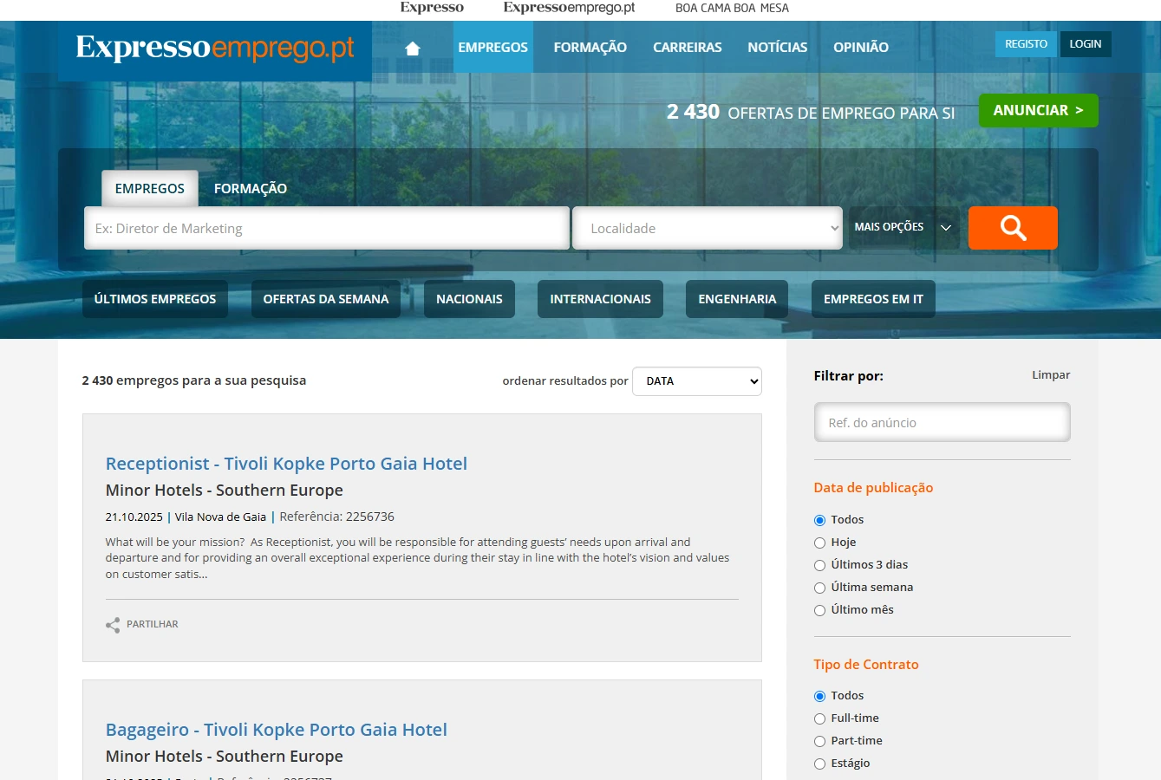Select 'Estágio' contract type
1161x780 pixels.
coord(819,764)
